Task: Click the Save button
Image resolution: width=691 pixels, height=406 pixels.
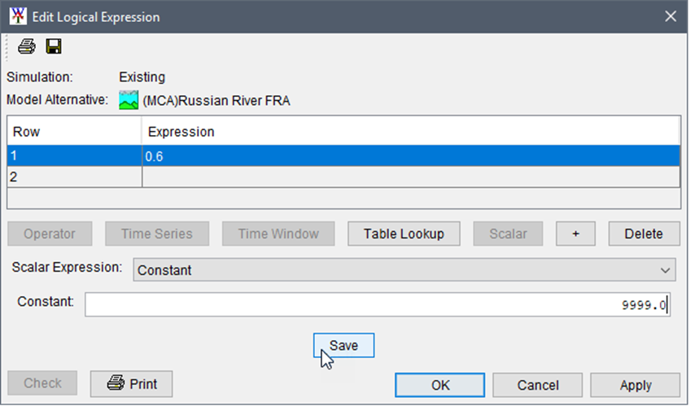Action: point(343,346)
